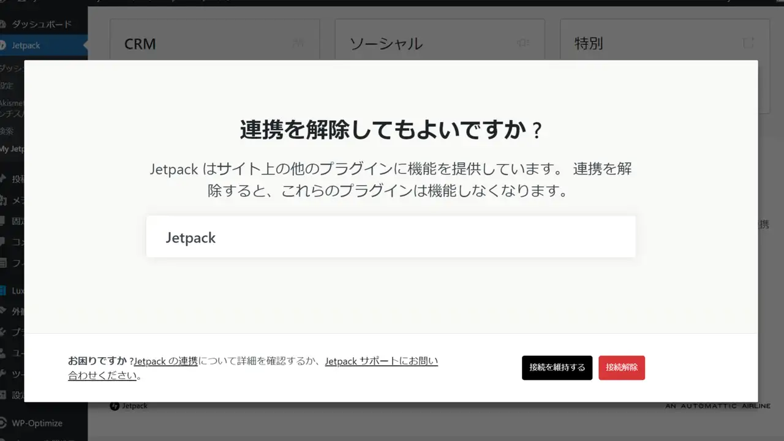
Task: Click the dialog description about Jetpack plugins
Action: (391, 179)
